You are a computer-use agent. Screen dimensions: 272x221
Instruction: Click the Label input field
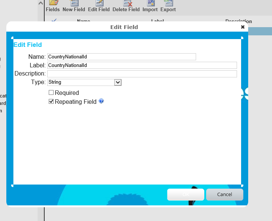[x=142, y=65]
